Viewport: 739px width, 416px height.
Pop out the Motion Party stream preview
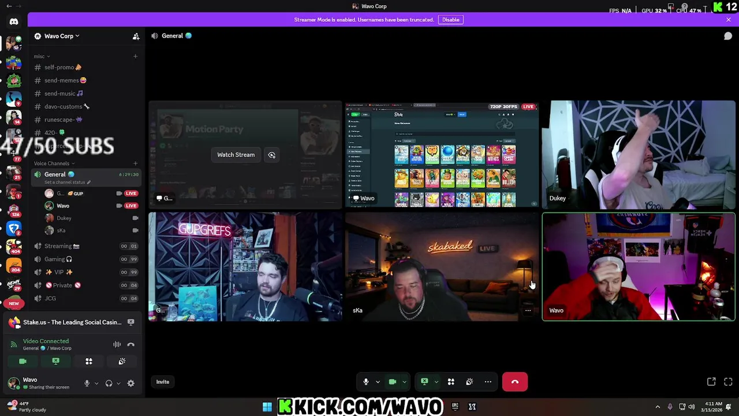pyautogui.click(x=271, y=155)
